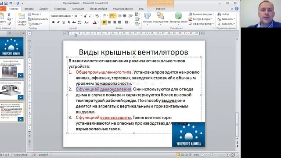This screenshot has width=281, height=158.
Task: Click the blue Help question mark icon
Action: tap(237, 9)
